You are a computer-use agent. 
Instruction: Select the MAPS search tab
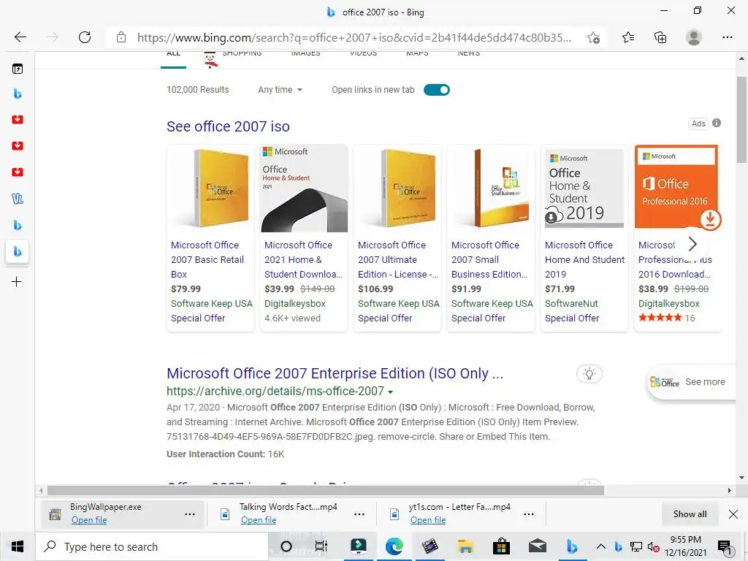tap(417, 53)
